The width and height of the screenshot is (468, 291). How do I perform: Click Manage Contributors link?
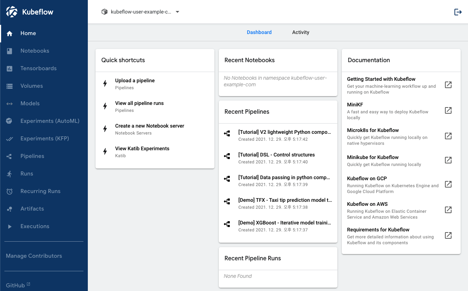(34, 256)
